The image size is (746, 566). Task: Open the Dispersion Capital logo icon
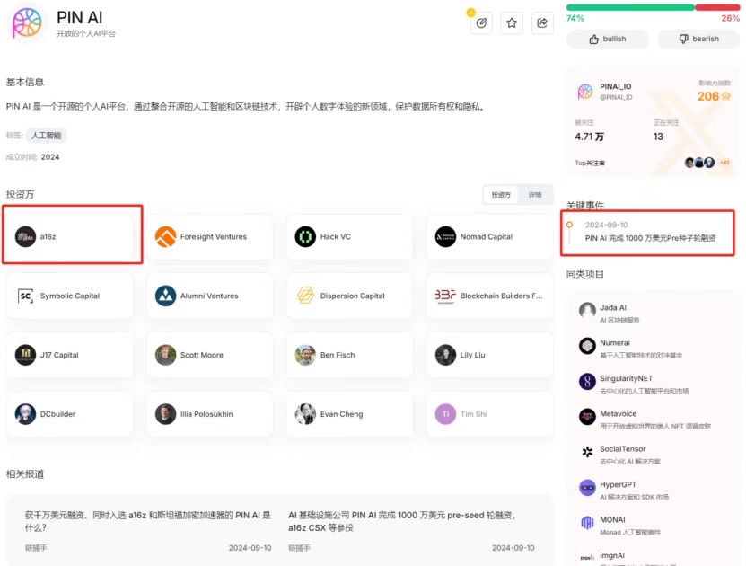[x=305, y=296]
